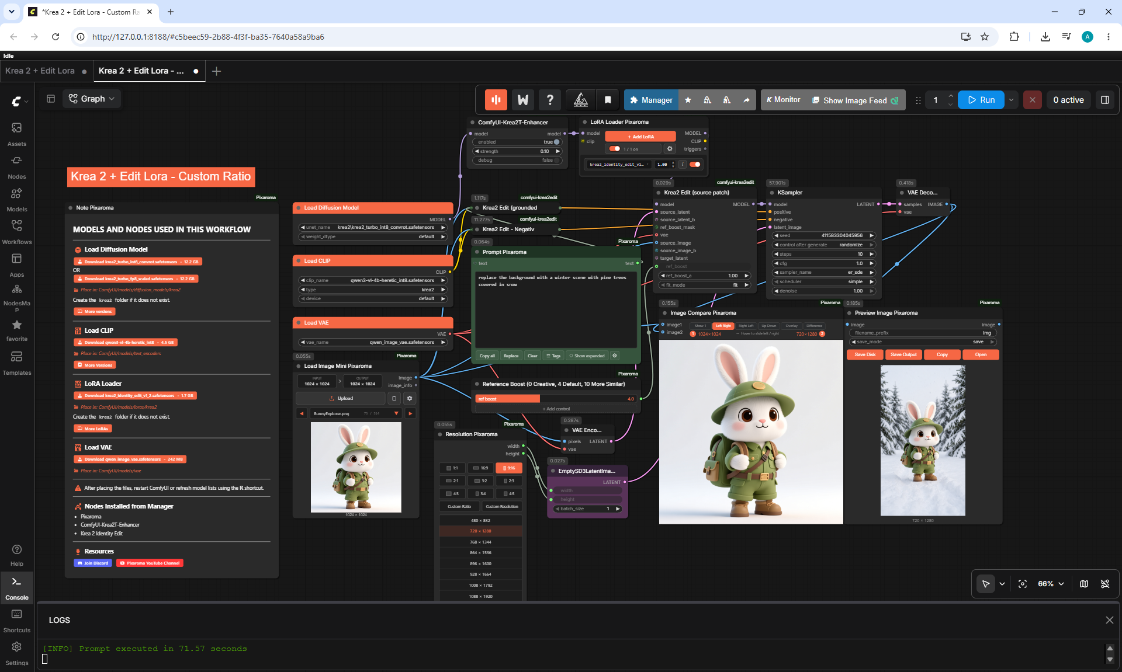Open the Run button dropdown arrow

pyautogui.click(x=1011, y=100)
